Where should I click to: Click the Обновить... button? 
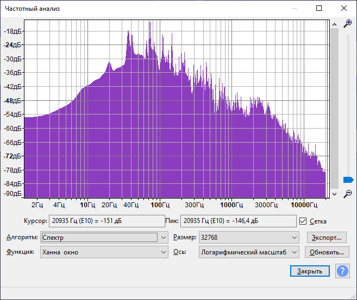click(x=327, y=252)
